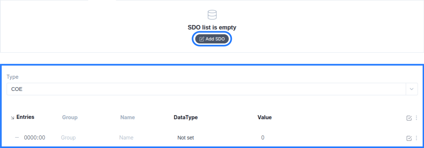This screenshot has width=424, height=148.
Task: Open three-dot menu for entry 0000:00
Action: (416, 138)
